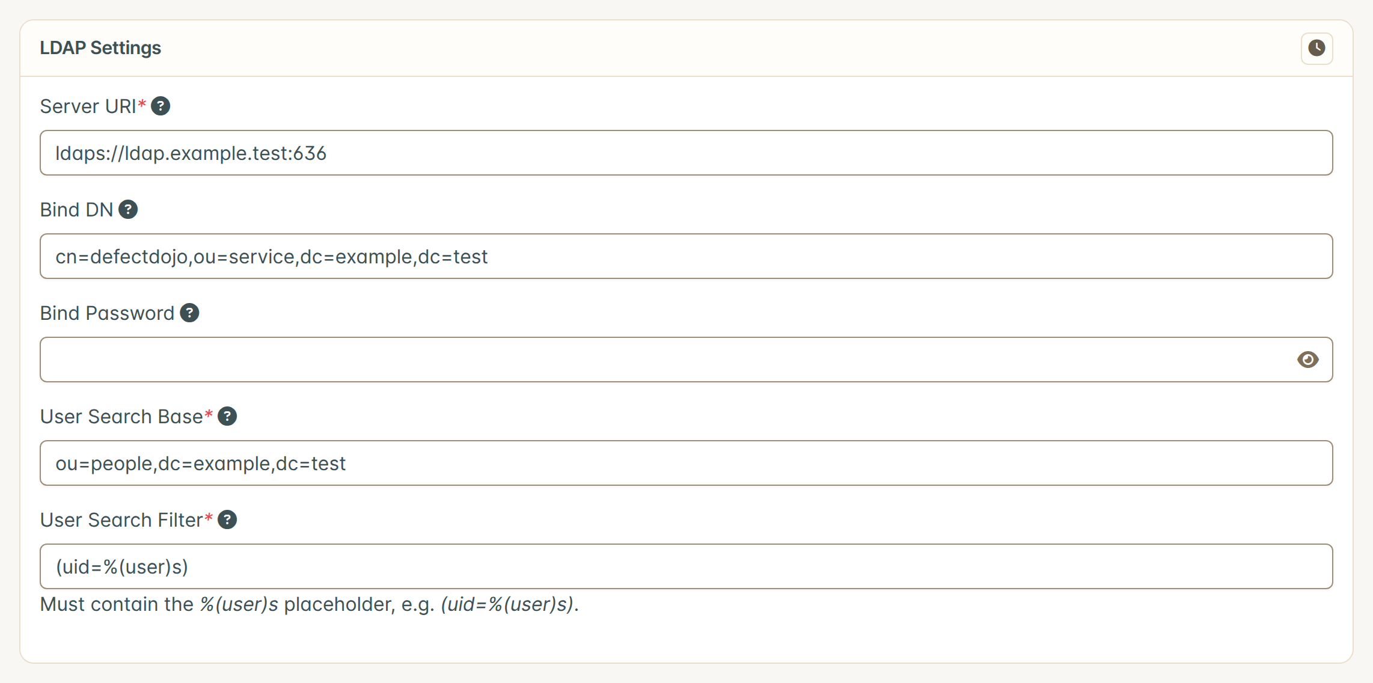Click the Bind DN label text
This screenshot has width=1373, height=683.
[76, 210]
